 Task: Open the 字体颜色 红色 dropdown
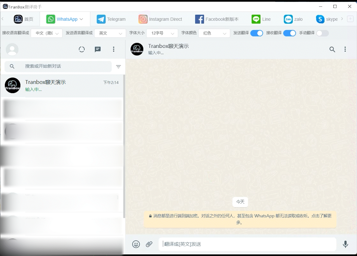pos(214,33)
